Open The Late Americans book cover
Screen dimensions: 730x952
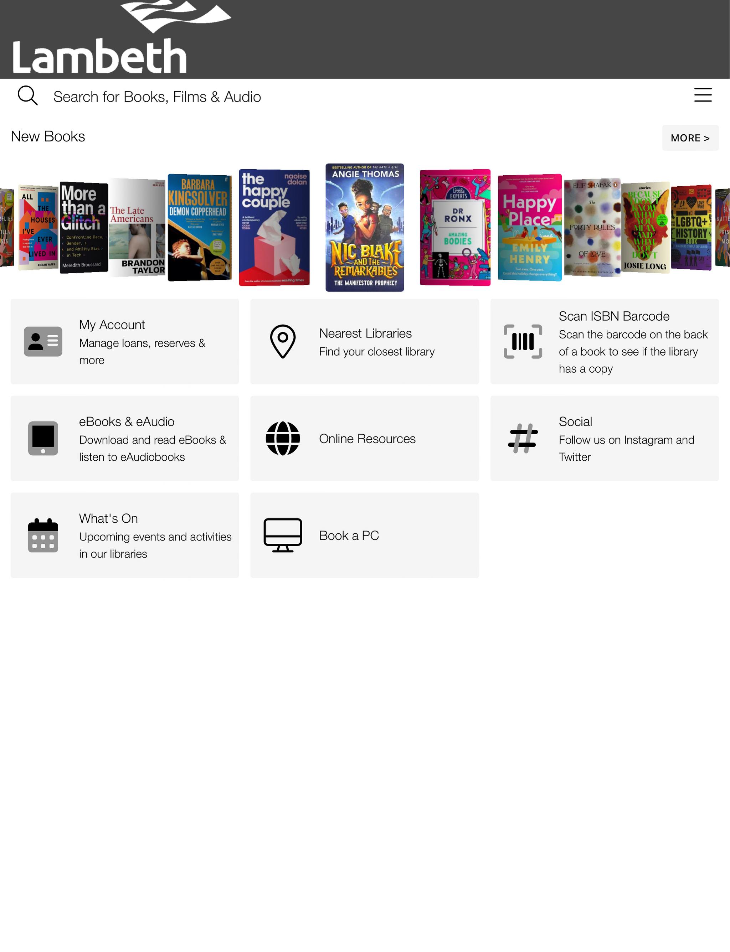(x=137, y=227)
